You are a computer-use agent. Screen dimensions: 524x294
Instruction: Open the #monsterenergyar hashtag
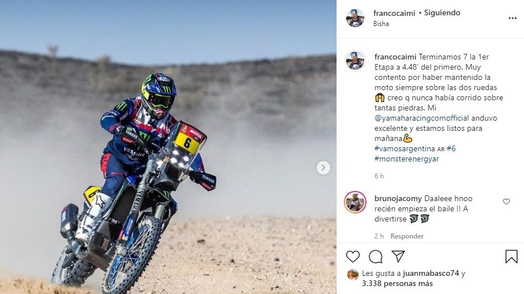[407, 159]
